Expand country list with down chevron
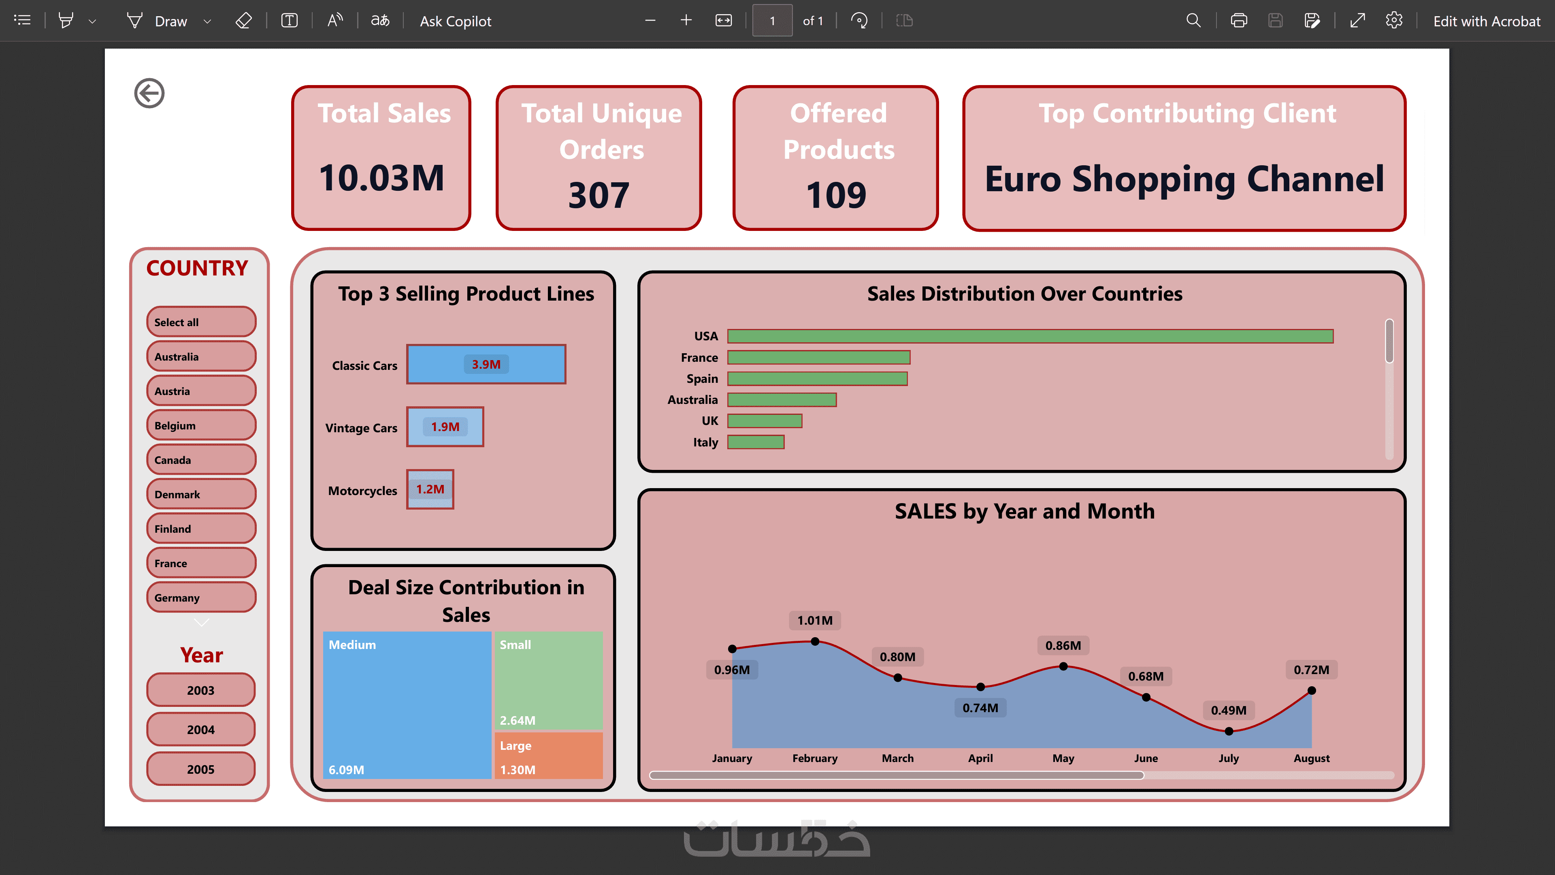Viewport: 1555px width, 875px height. point(201,621)
